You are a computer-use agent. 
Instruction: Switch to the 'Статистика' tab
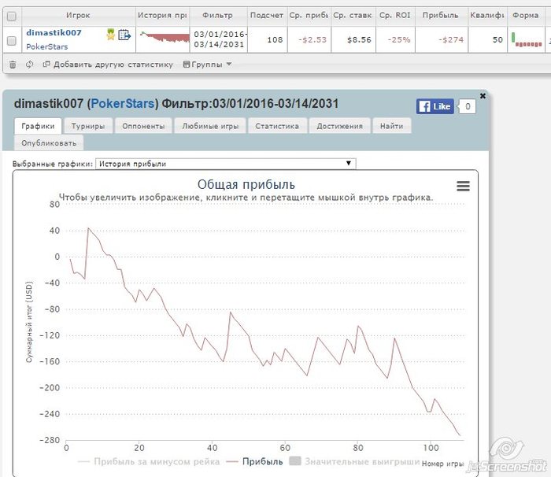coord(277,126)
